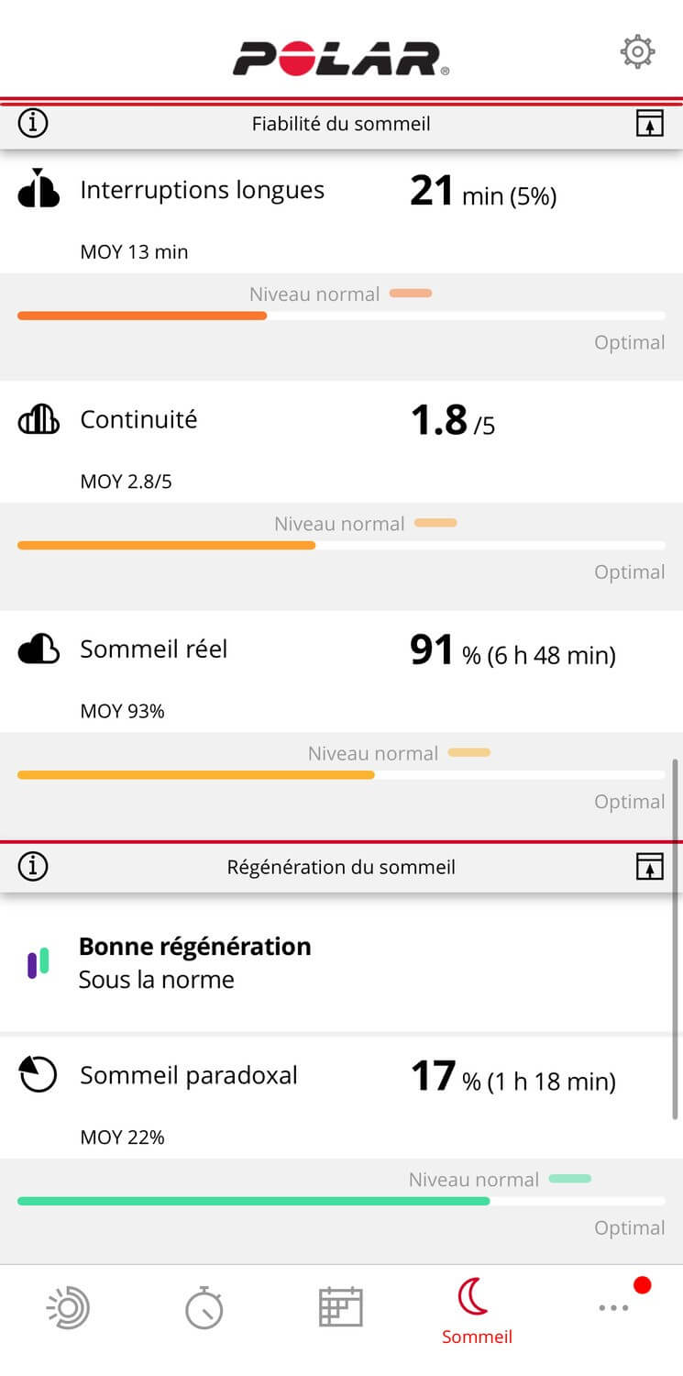
Task: Open settings with the gear icon
Action: click(x=637, y=52)
